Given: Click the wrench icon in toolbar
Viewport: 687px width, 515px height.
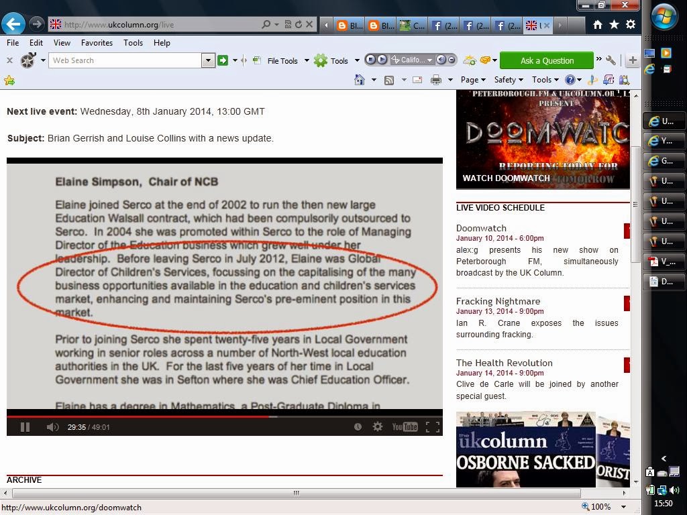Looking at the screenshot, I should (x=611, y=60).
